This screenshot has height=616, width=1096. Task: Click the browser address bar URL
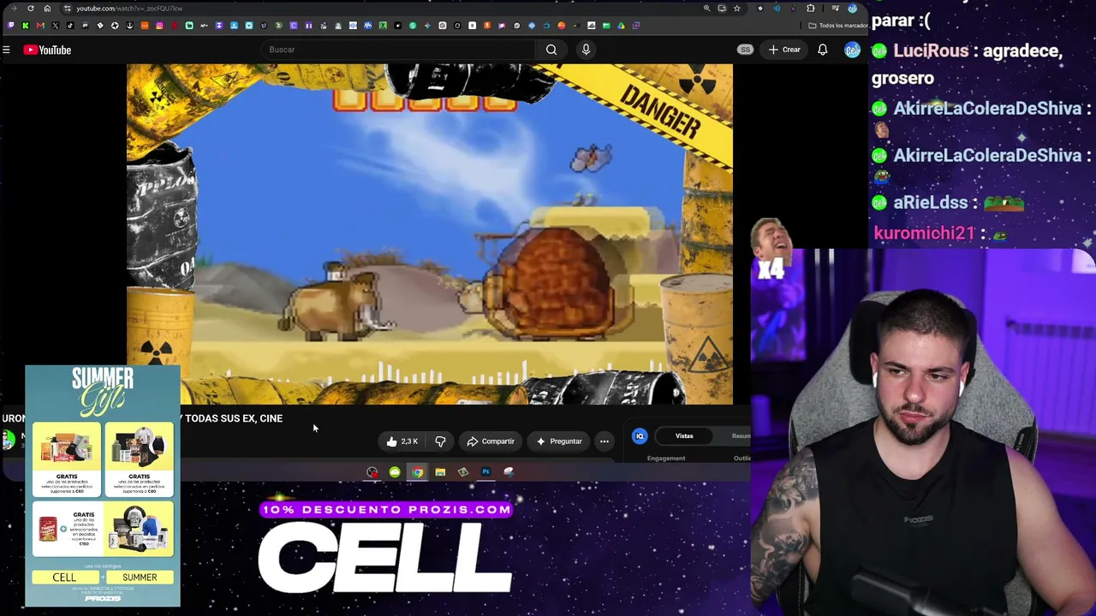point(128,9)
